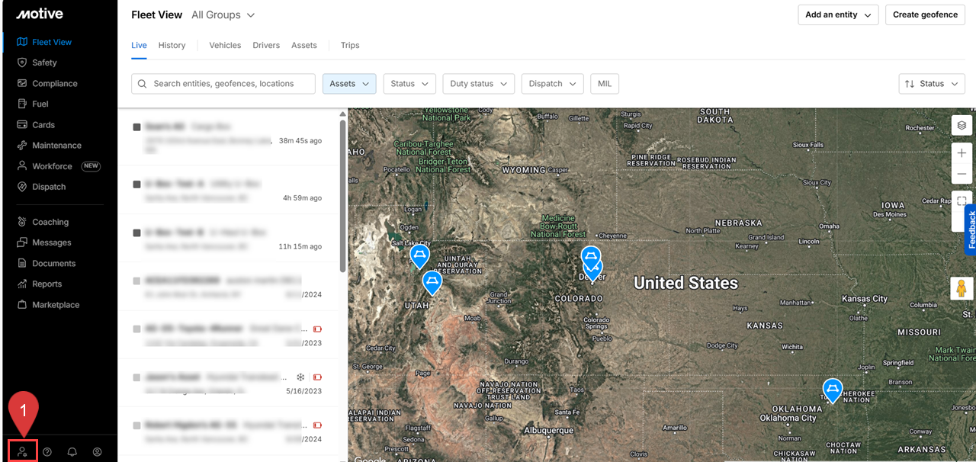Image resolution: width=976 pixels, height=462 pixels.
Task: Focus the search entities, geofences, locations field
Action: [x=223, y=84]
